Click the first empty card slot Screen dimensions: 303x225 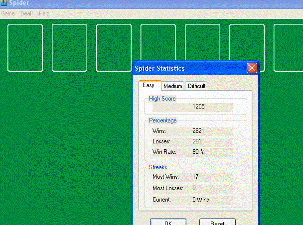click(x=25, y=47)
